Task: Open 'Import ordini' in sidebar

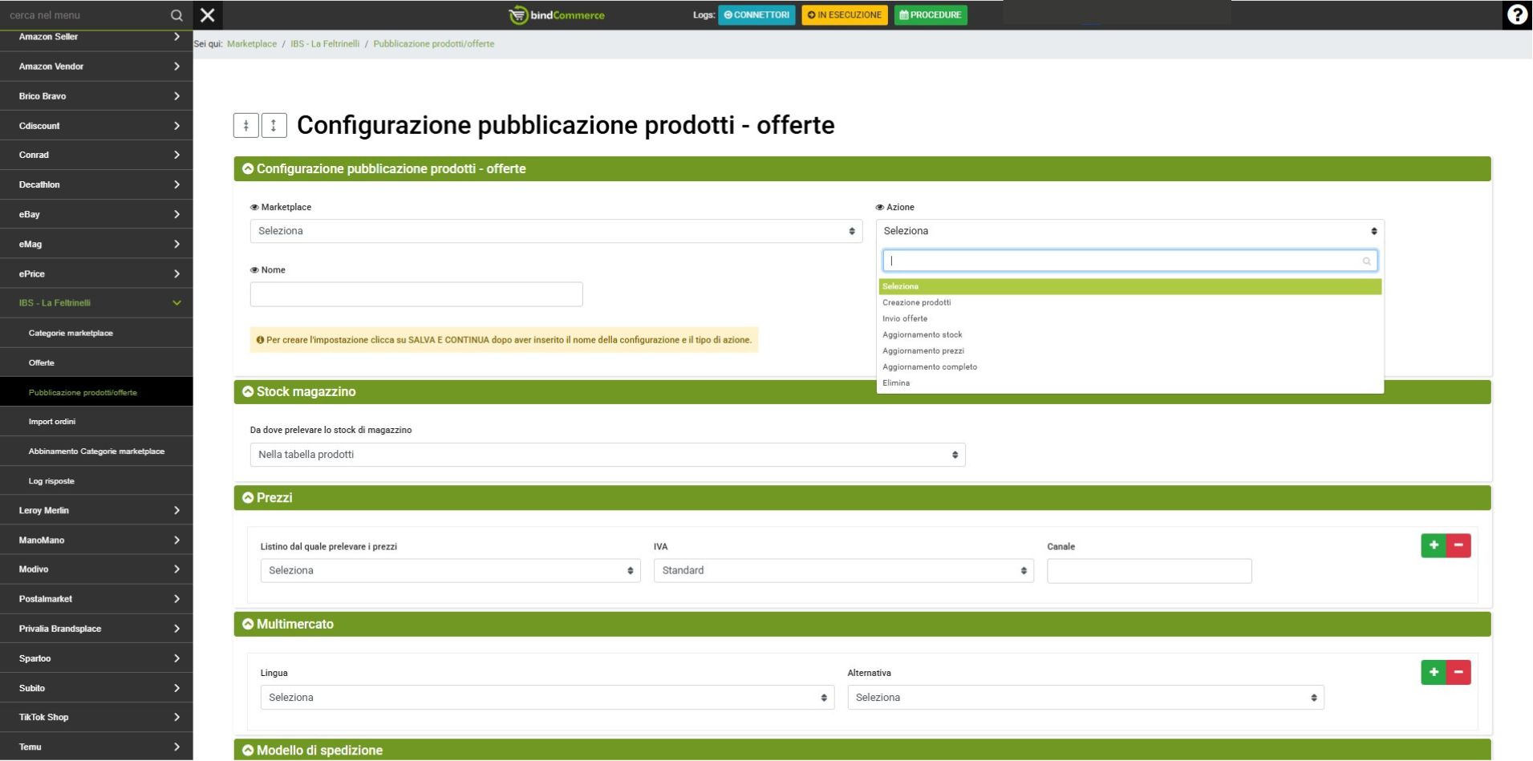Action: click(x=52, y=422)
